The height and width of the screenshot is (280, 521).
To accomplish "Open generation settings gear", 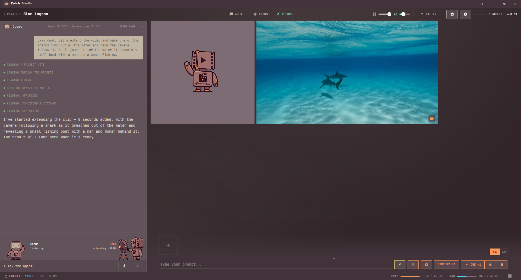I will [426, 265].
